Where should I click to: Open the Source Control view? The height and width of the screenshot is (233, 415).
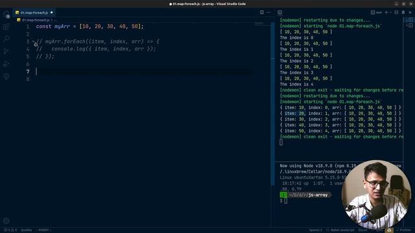click(x=6, y=51)
